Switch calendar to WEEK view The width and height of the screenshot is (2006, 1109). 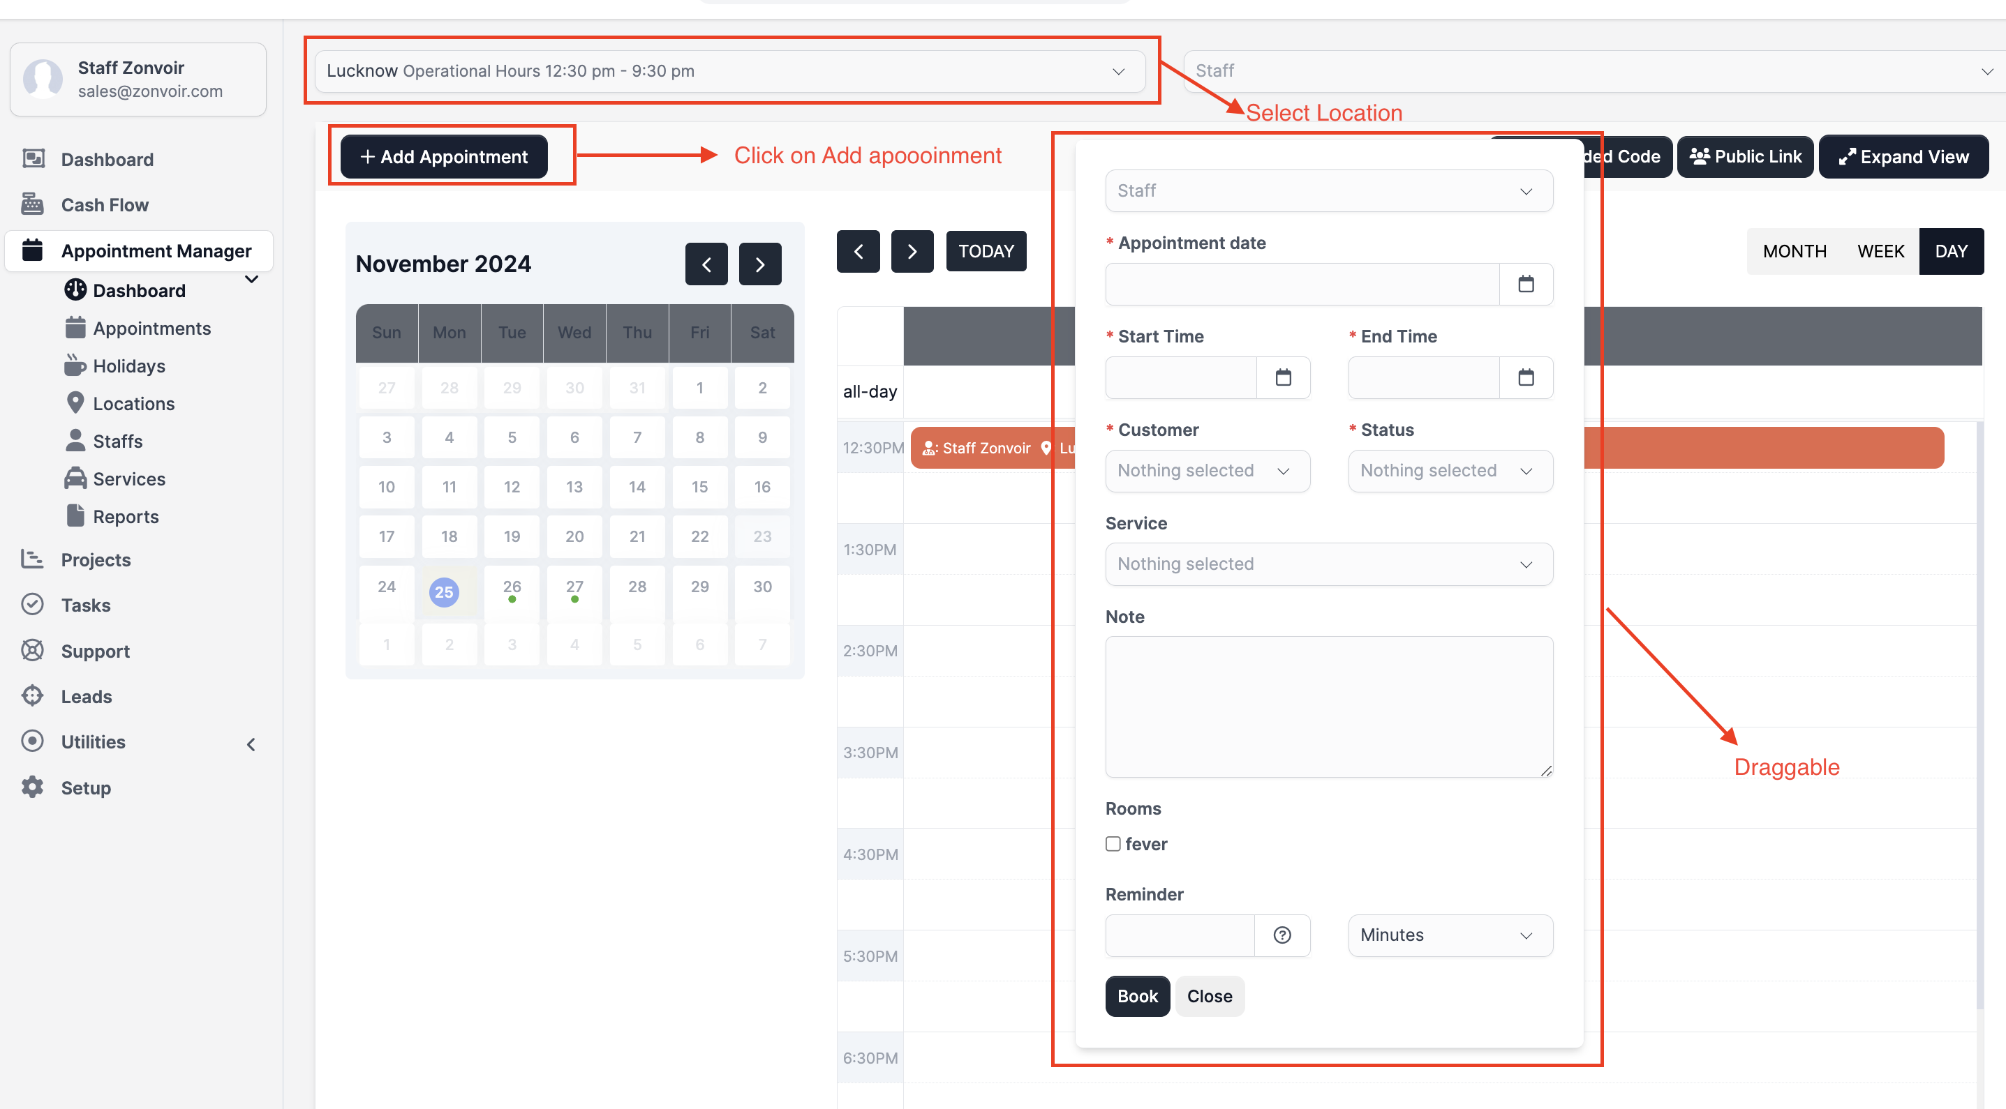point(1880,251)
